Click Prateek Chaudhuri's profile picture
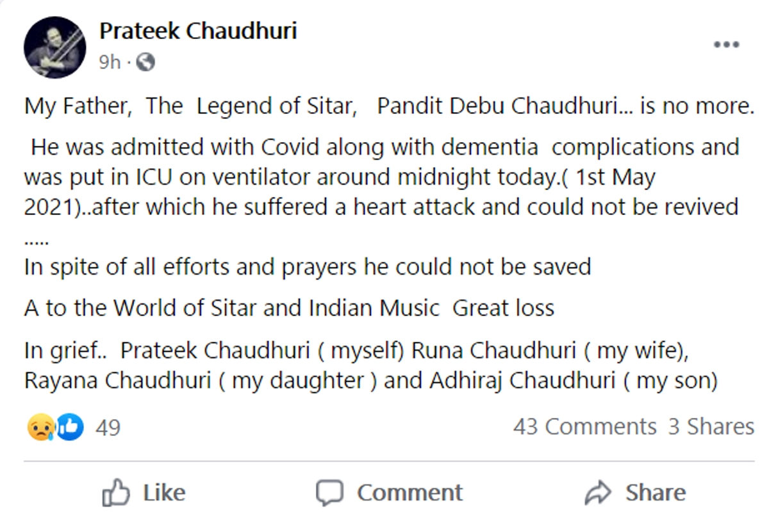The height and width of the screenshot is (512, 769). [x=54, y=47]
